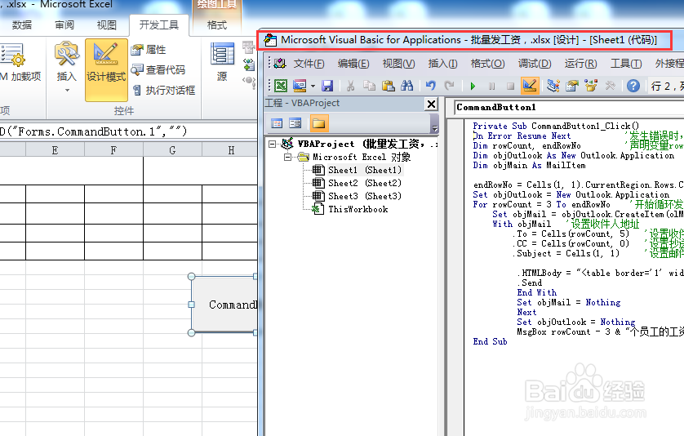This screenshot has width=684, height=436.
Task: Click the '.Send' line in code
Action: [x=530, y=283]
